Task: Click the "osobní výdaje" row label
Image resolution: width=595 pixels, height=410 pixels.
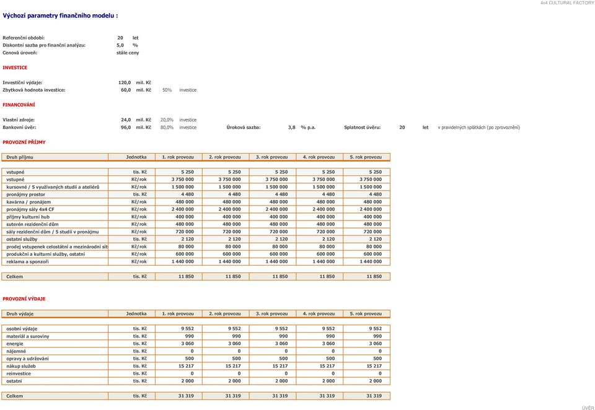Action: (22, 329)
